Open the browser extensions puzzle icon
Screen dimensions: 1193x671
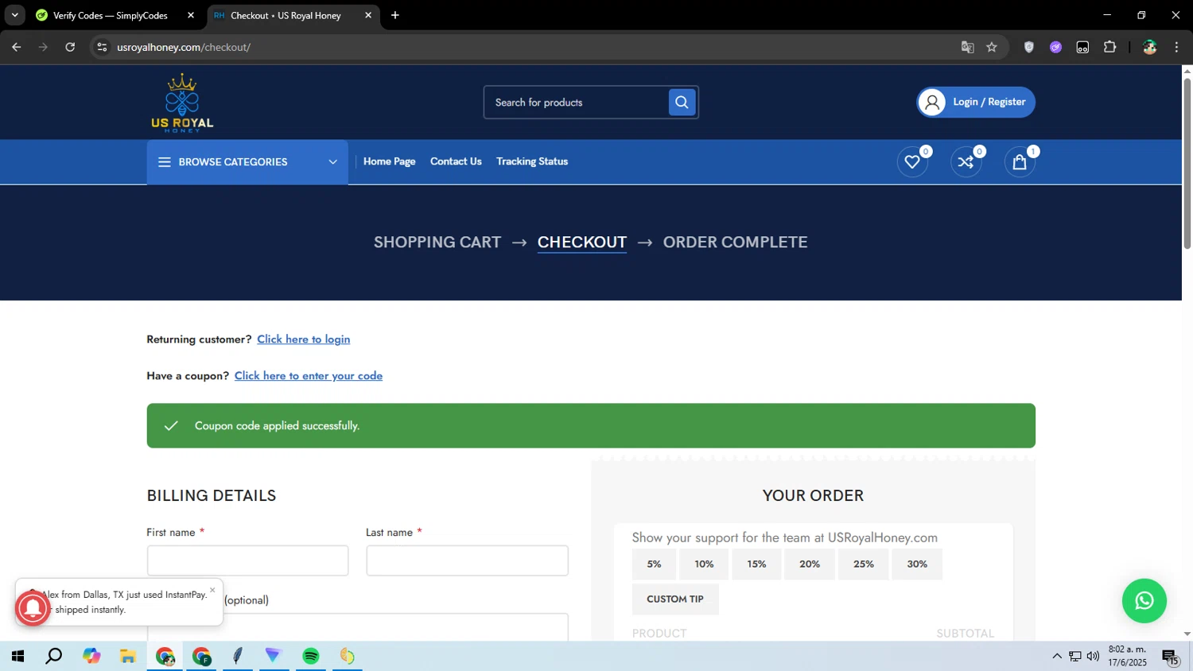point(1109,47)
